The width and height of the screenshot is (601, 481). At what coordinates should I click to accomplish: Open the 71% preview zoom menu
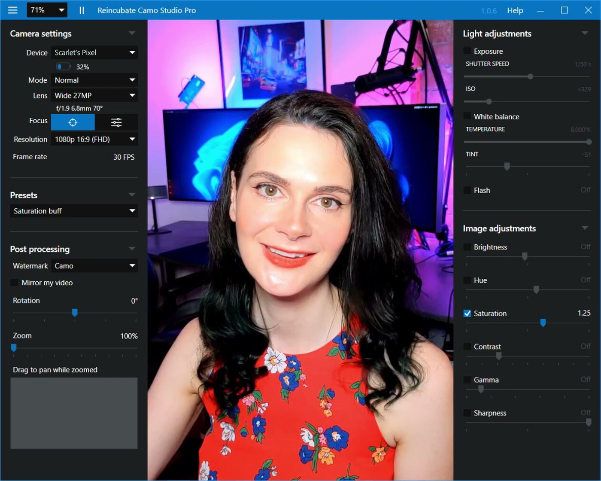47,10
